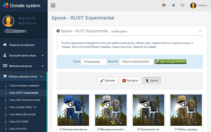Click the cart icon beside Наборы игровых сетов
The width and height of the screenshot is (212, 132).
5,76
